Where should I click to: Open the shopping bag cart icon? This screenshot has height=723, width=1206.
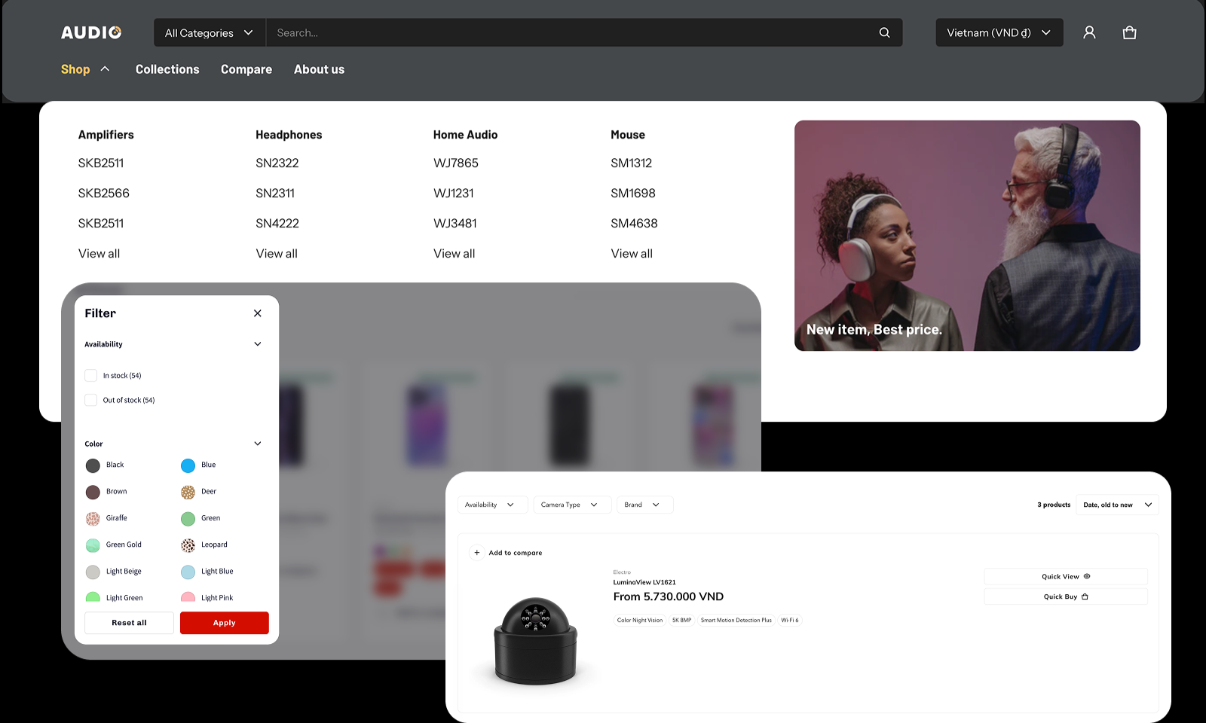point(1129,32)
